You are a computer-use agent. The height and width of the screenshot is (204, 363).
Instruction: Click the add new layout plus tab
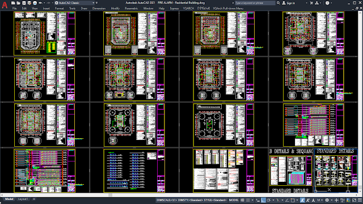click(x=34, y=199)
